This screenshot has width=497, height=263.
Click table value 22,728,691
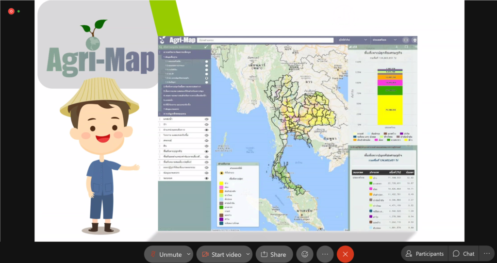click(x=394, y=183)
